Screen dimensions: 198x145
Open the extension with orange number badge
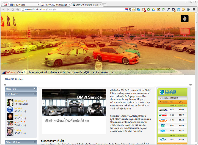(x=173, y=10)
